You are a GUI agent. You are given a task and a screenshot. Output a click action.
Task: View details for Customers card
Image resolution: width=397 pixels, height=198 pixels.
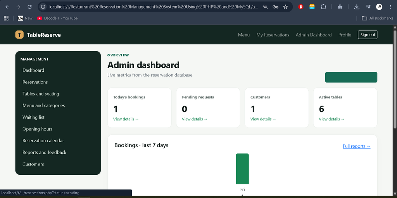click(x=263, y=119)
